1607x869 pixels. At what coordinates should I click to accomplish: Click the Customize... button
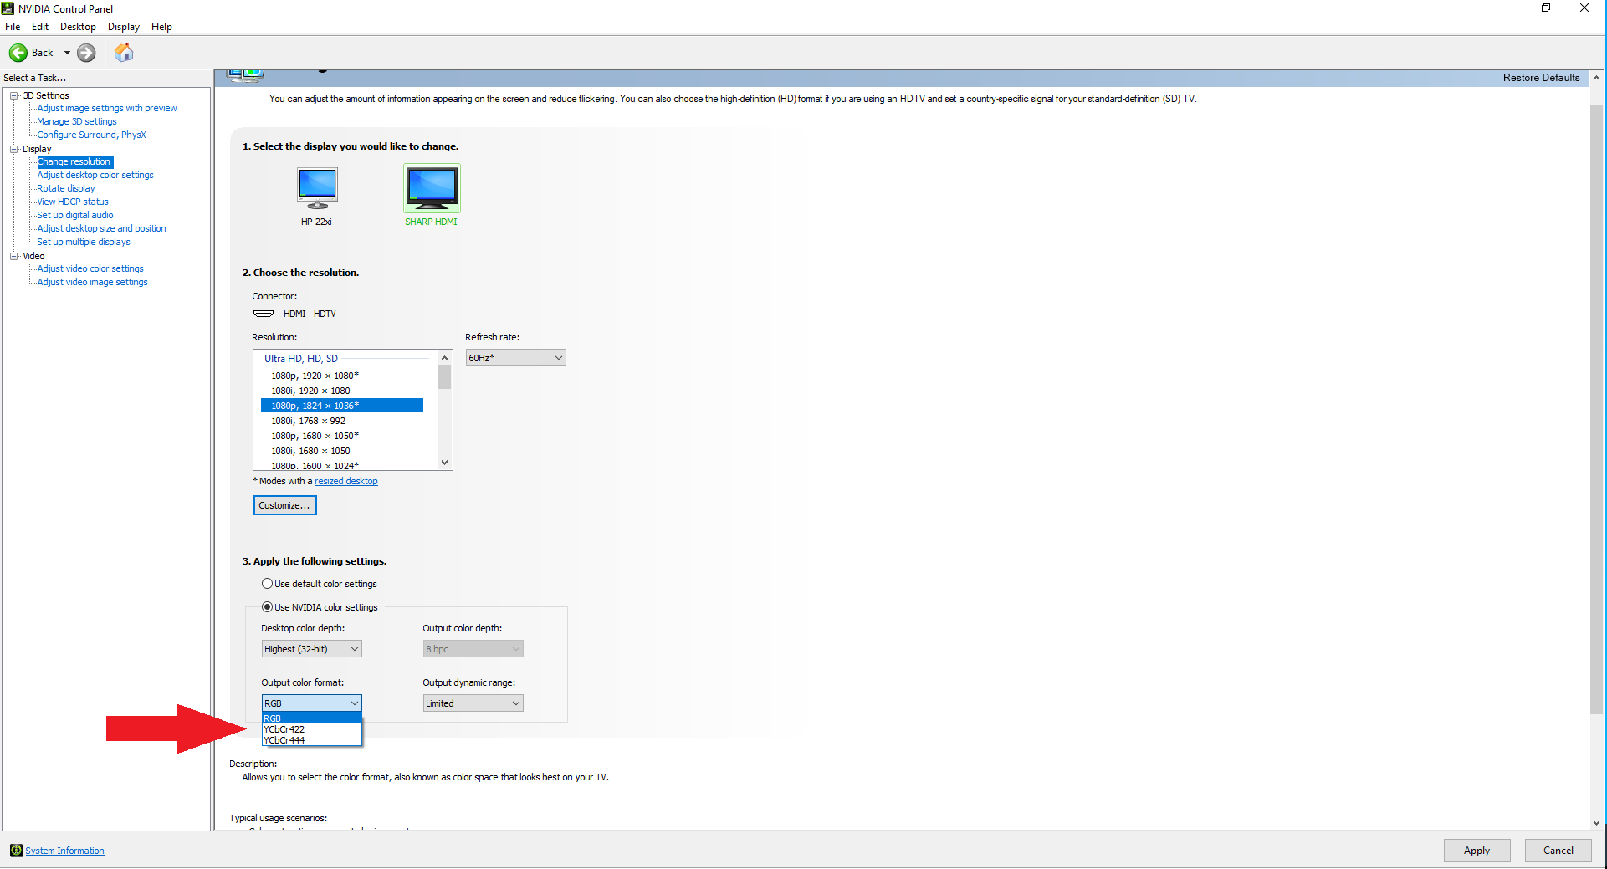click(x=284, y=505)
